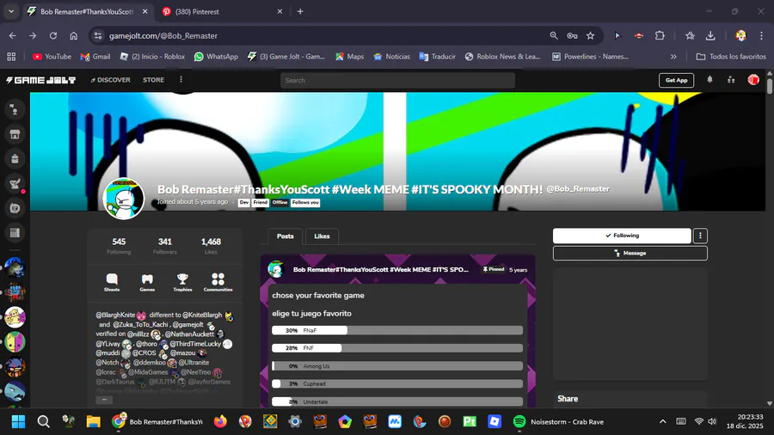The width and height of the screenshot is (774, 435).
Task: Open the Traducir bookmark
Action: pos(438,57)
